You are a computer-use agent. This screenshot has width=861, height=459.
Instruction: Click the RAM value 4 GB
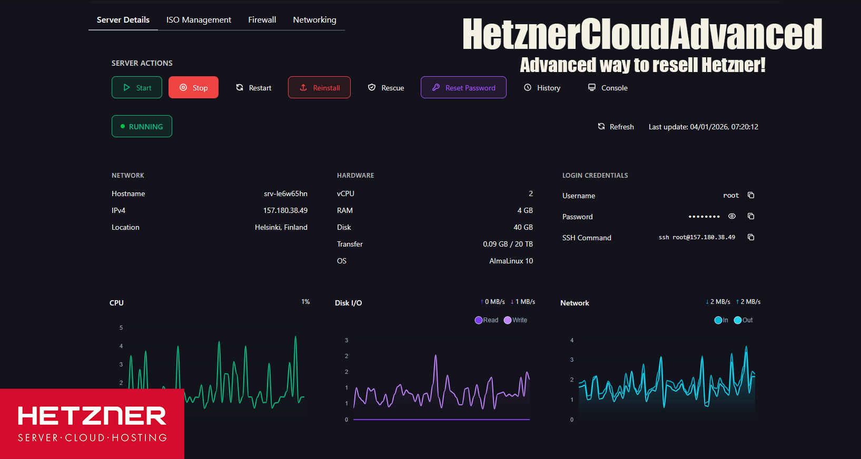pos(525,210)
